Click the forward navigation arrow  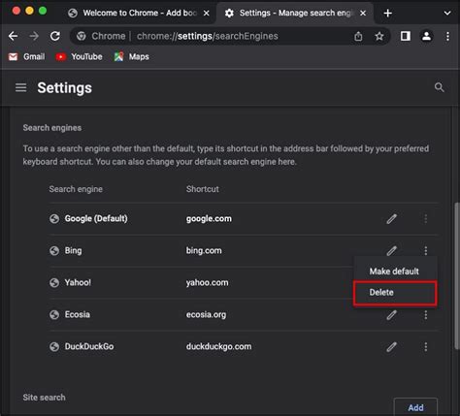(34, 36)
